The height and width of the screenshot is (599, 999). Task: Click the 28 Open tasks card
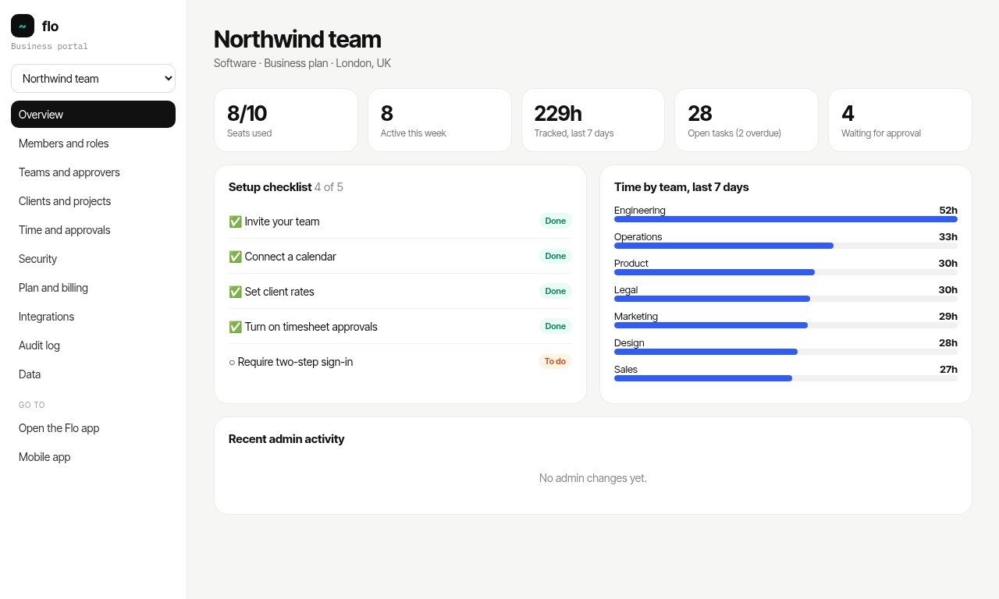[746, 120]
